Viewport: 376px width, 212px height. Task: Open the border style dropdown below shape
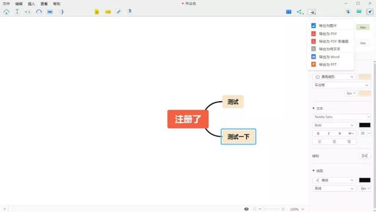[x=341, y=85]
